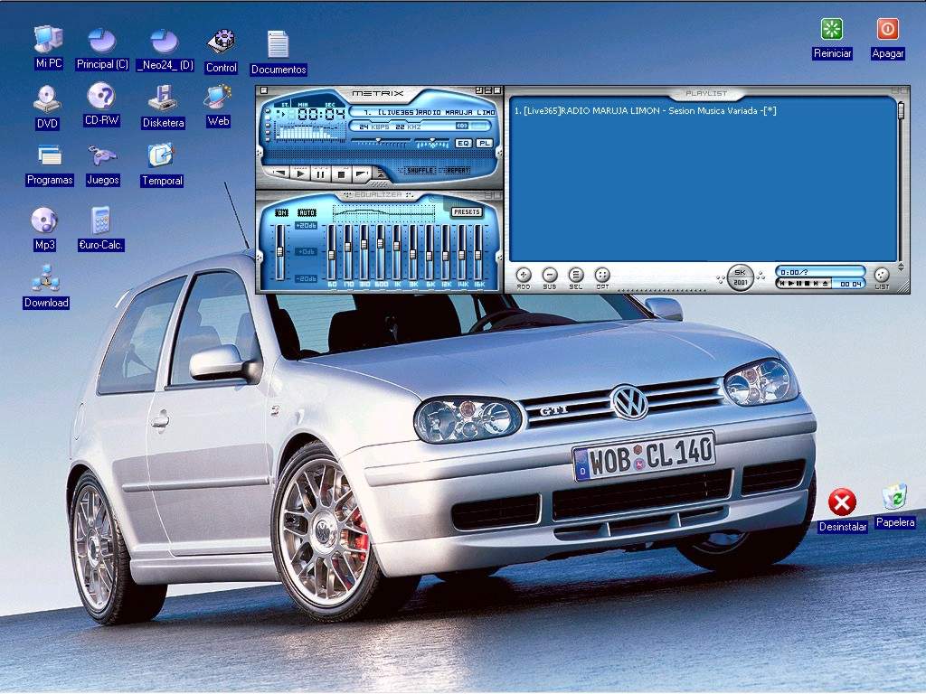926x694 pixels.
Task: Open the Juegos gamepad icon
Action: (103, 165)
